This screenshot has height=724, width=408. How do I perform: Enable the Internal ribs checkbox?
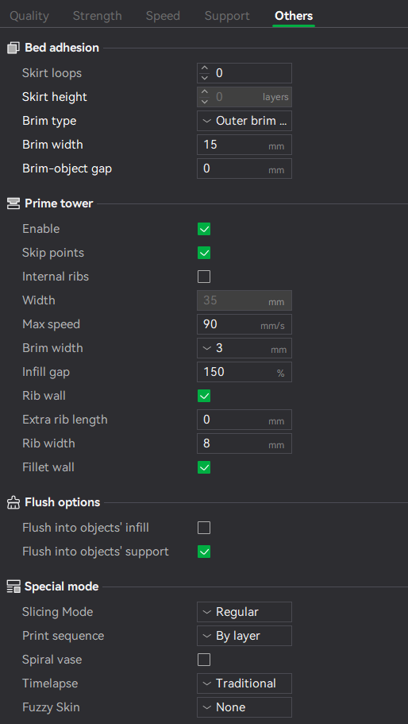pyautogui.click(x=204, y=277)
